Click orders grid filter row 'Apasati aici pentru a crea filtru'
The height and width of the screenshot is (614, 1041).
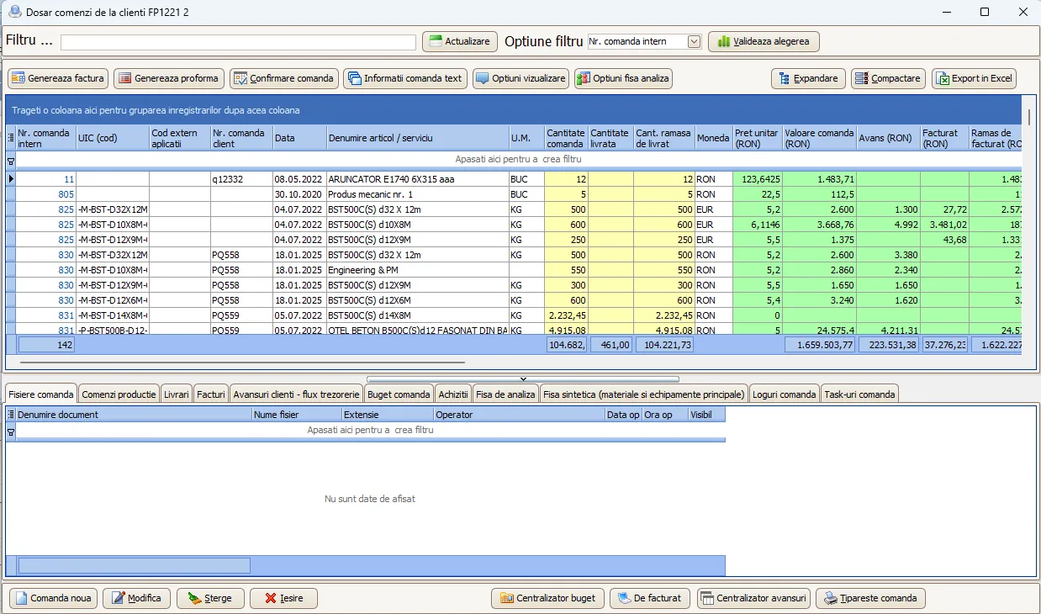[518, 159]
